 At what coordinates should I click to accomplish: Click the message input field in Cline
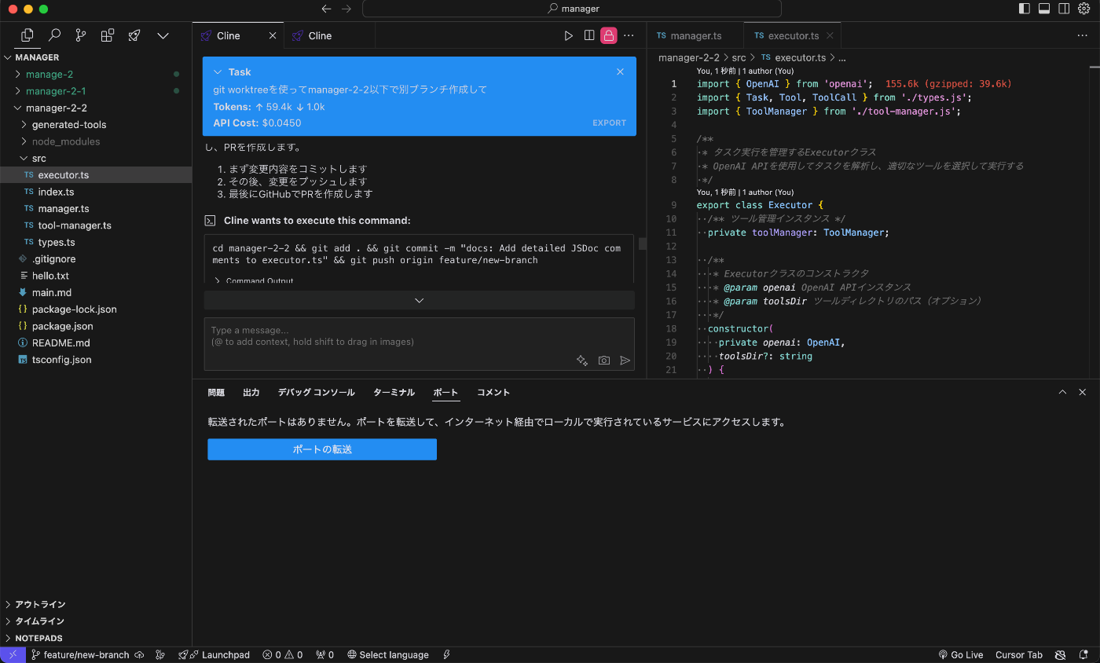[x=354, y=334]
